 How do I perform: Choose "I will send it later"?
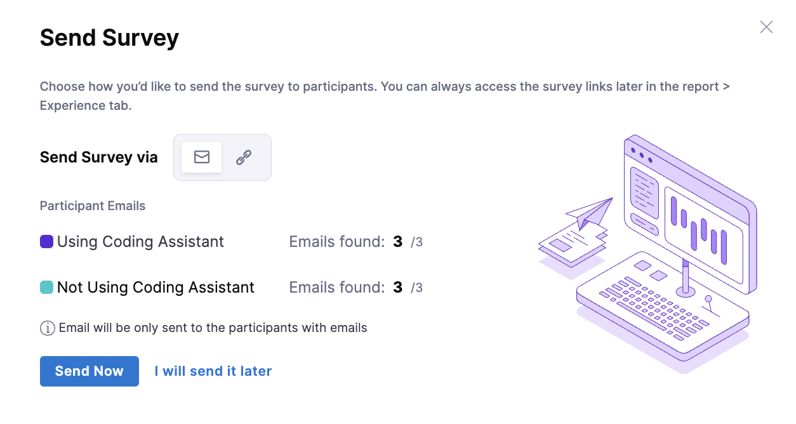(213, 371)
